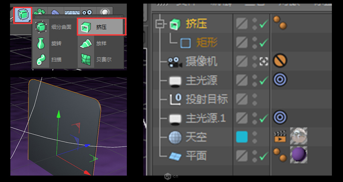Toggle visibility dots for 天空

255,137
